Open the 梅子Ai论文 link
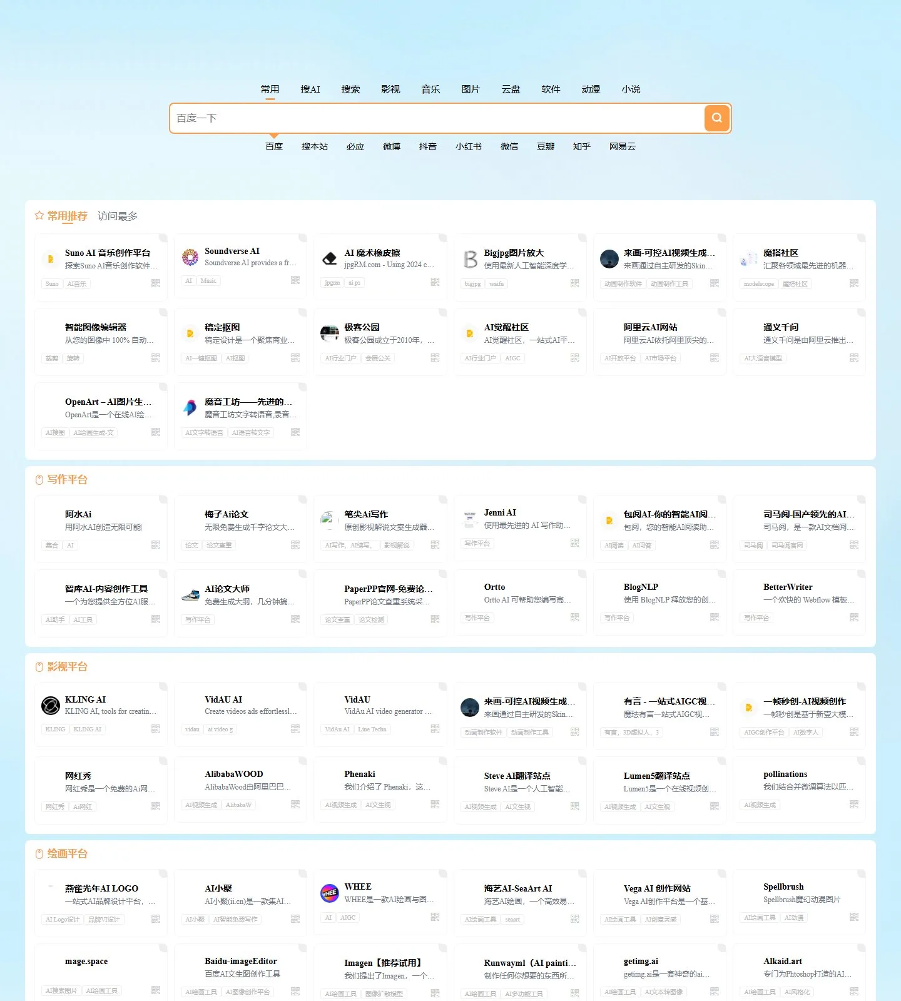 227,514
